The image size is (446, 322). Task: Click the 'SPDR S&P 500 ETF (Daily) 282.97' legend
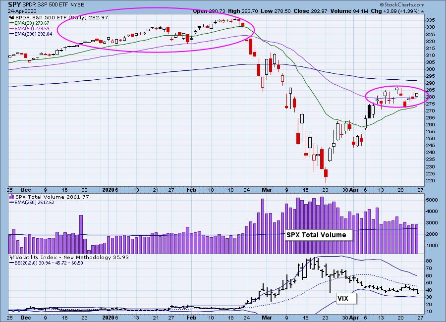click(x=62, y=18)
